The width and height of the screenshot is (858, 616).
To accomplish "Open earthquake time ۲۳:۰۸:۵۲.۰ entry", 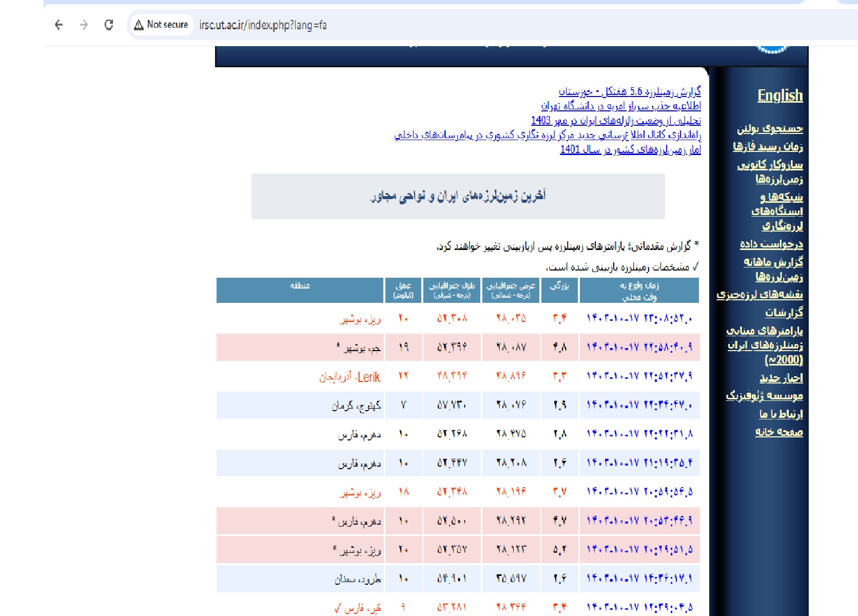I will (639, 318).
